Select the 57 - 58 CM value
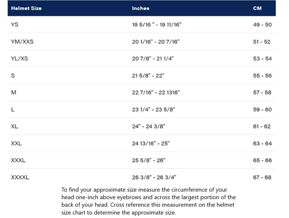Screen dimensions: 289x218 coord(262,92)
